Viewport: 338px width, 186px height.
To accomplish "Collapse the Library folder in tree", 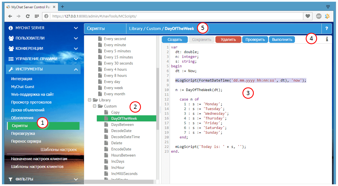I will [x=90, y=100].
